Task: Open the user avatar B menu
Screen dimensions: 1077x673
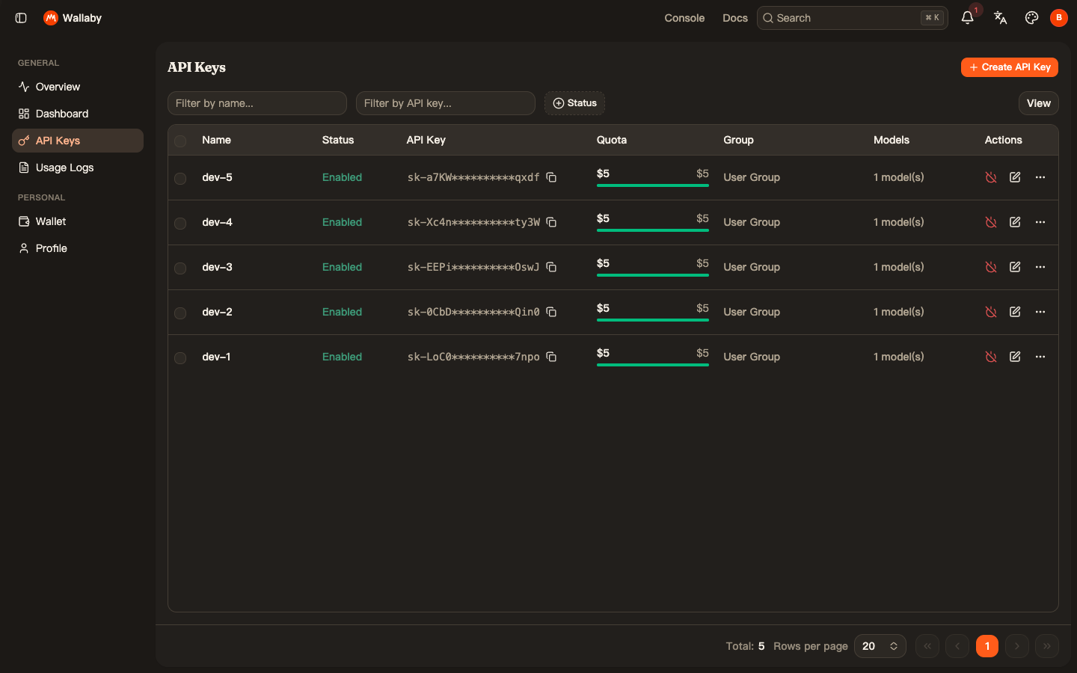Action: click(1058, 18)
